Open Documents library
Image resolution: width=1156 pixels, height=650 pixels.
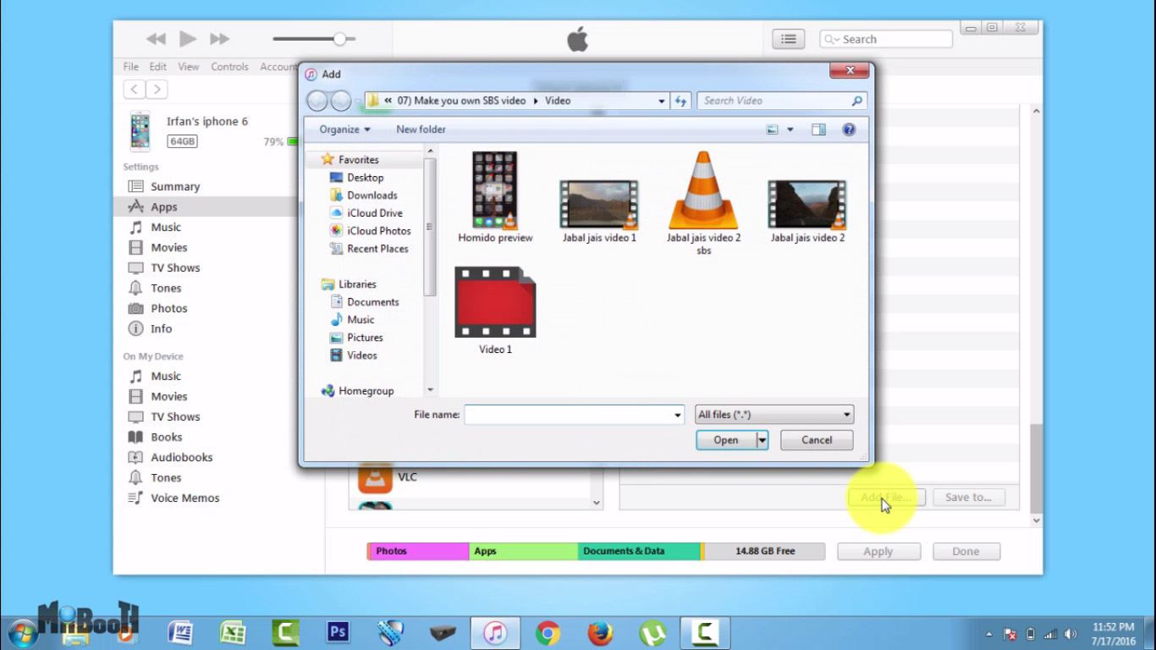point(372,302)
